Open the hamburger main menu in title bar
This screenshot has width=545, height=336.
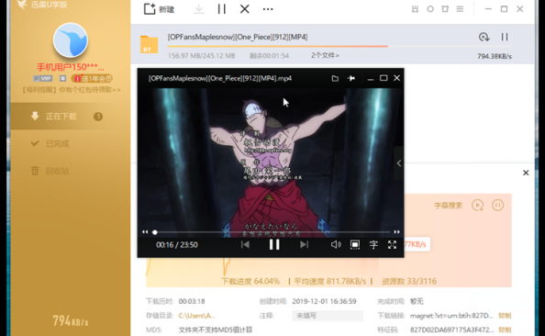460,9
